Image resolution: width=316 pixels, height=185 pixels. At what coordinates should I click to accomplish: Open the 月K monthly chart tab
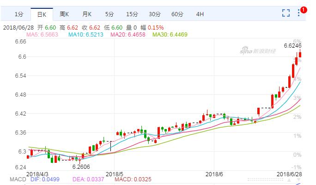tap(87, 14)
